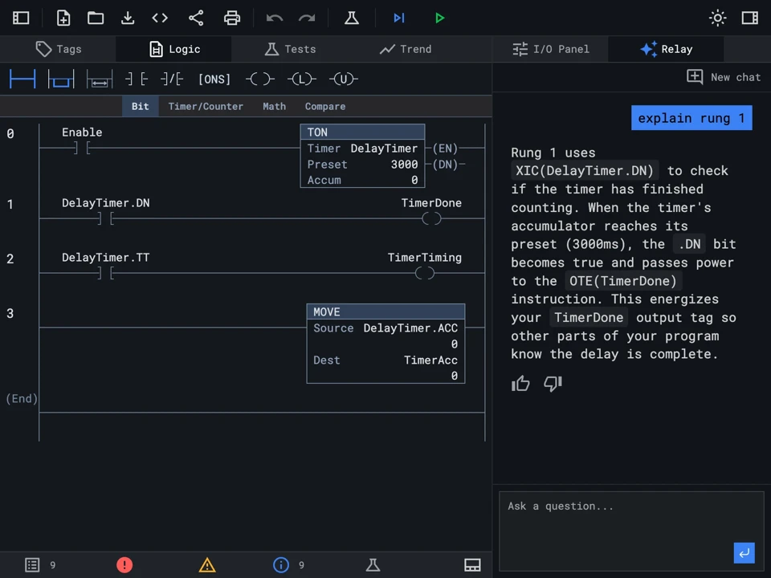Select the Relay assistant tab
The width and height of the screenshot is (771, 578).
point(666,49)
